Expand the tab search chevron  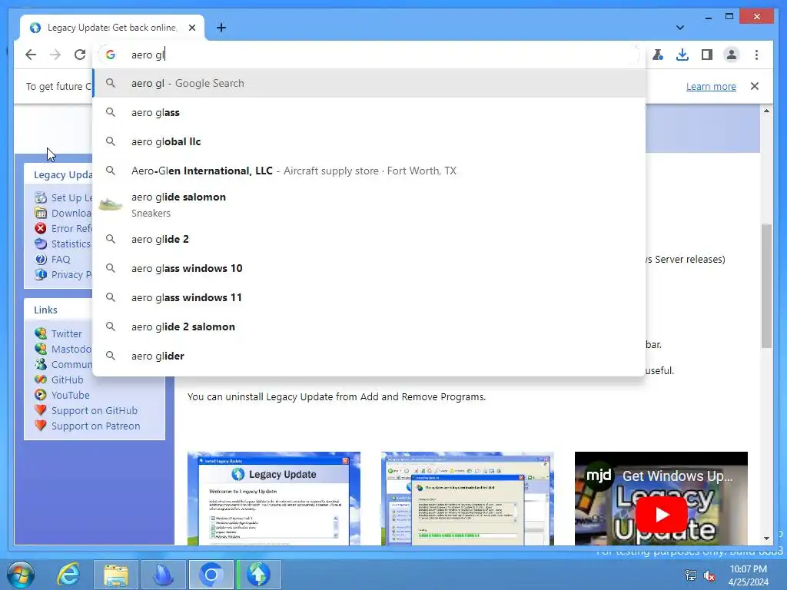679,28
